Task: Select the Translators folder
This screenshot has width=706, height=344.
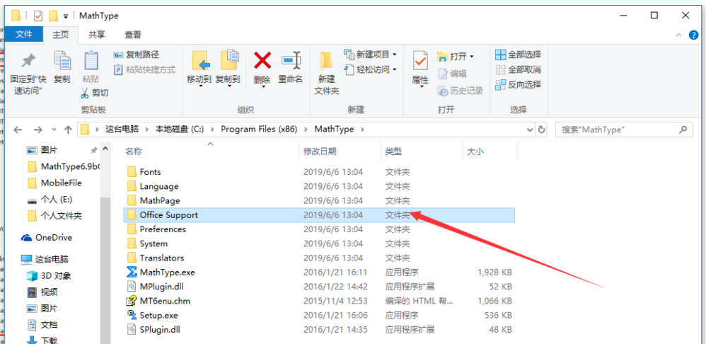Action: point(319,258)
